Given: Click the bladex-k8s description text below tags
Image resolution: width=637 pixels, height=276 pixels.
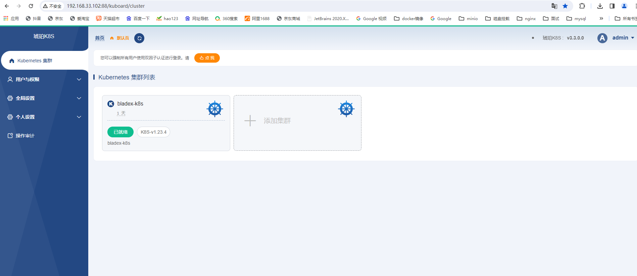Looking at the screenshot, I should click(x=119, y=143).
